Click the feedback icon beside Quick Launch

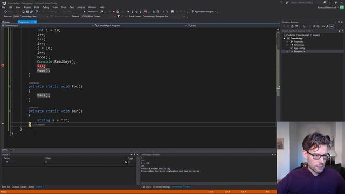click(287, 2)
